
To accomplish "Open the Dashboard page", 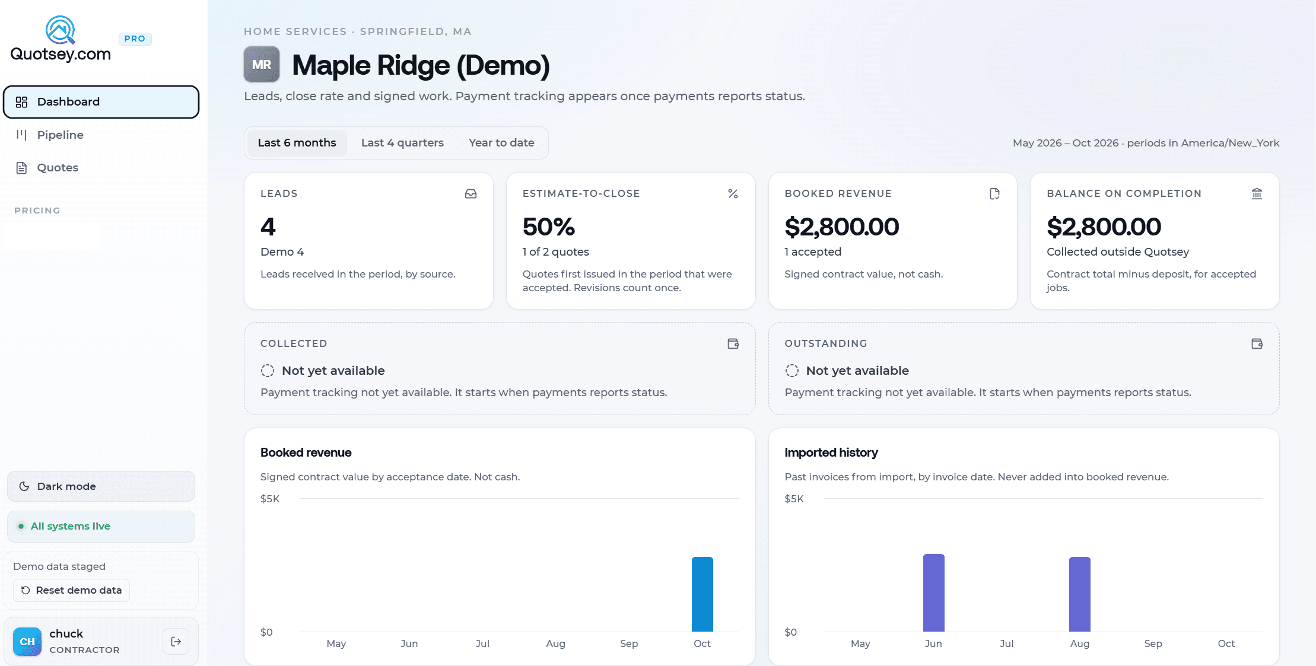I will point(101,102).
